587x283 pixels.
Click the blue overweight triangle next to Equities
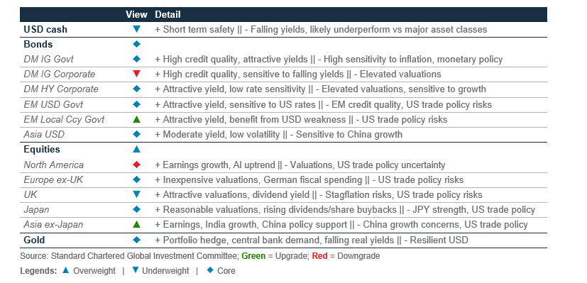137,149
